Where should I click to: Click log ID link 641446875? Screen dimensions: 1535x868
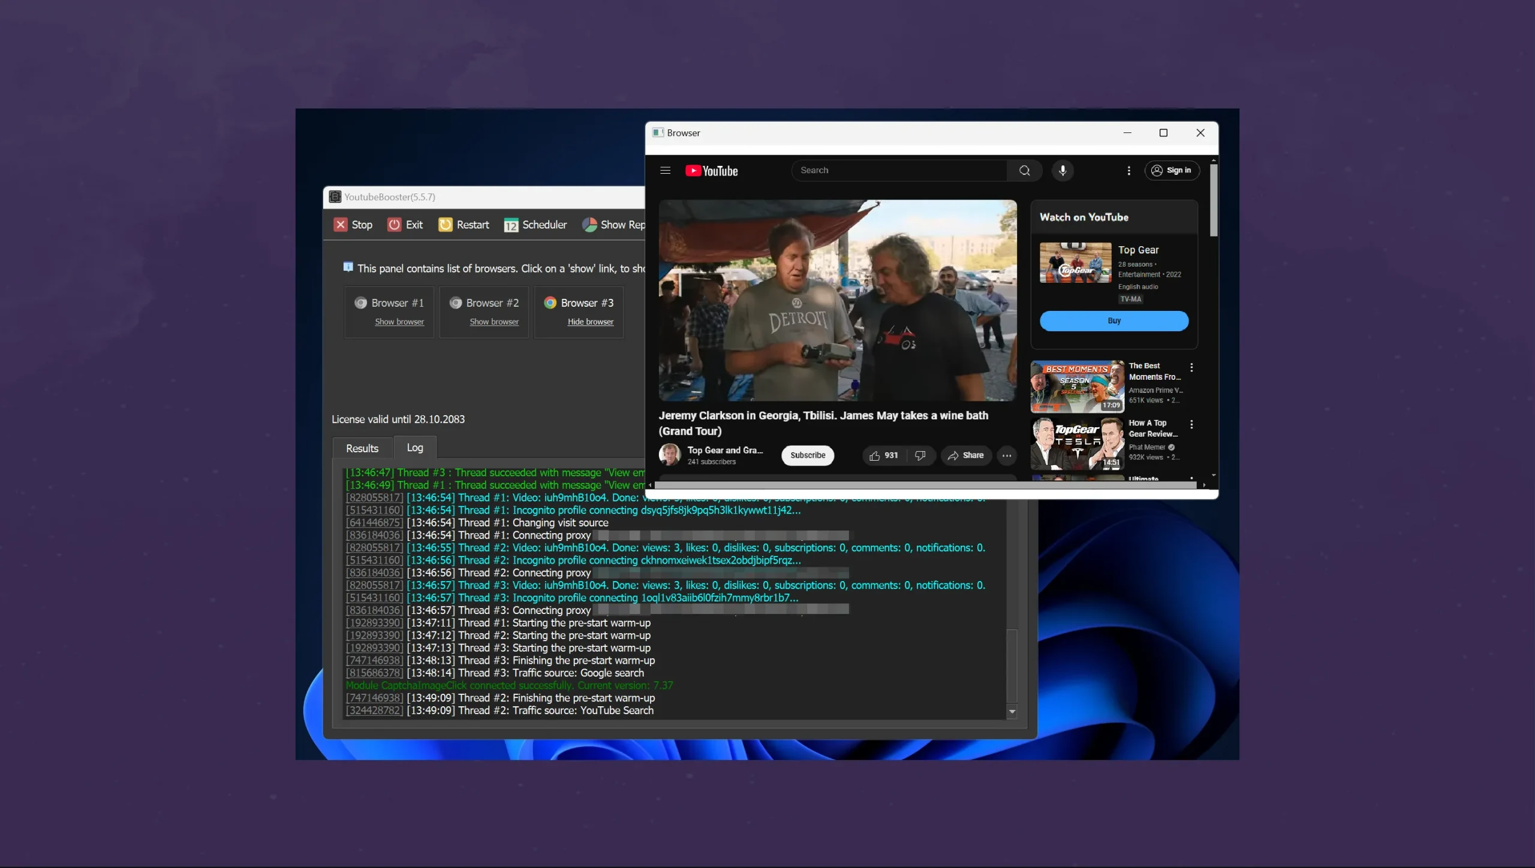(375, 522)
